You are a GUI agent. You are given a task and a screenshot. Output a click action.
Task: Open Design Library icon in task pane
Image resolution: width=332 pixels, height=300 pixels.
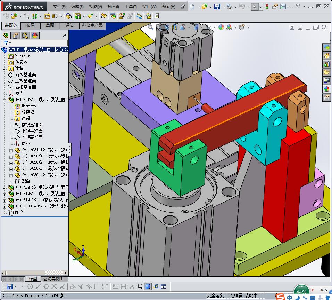click(x=327, y=64)
